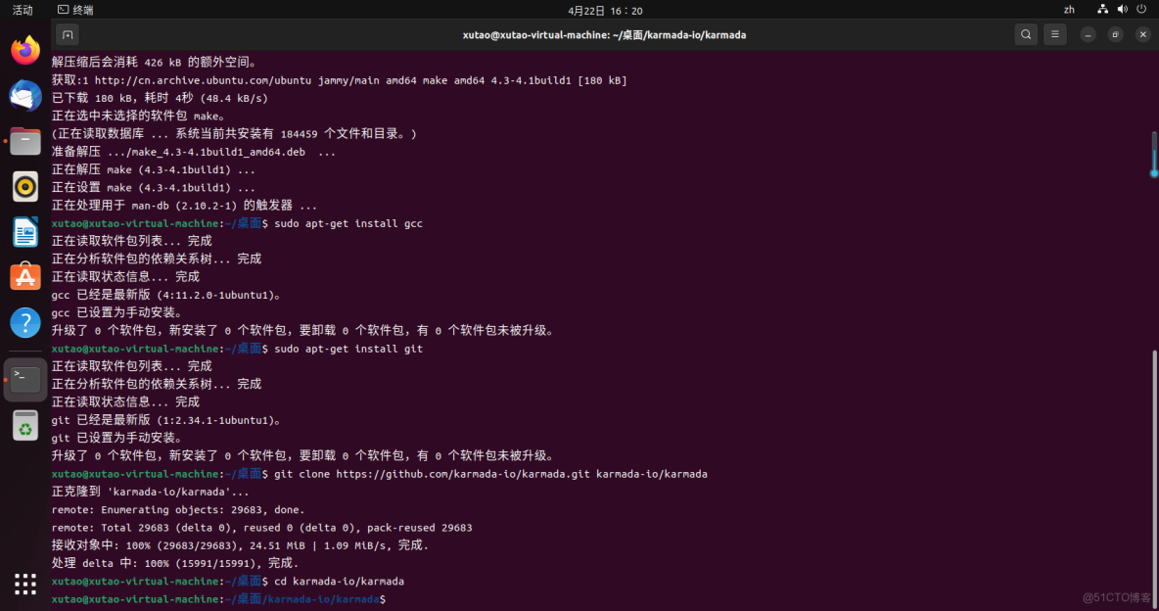Open the Show Applications grid
1159x611 pixels.
(x=24, y=584)
